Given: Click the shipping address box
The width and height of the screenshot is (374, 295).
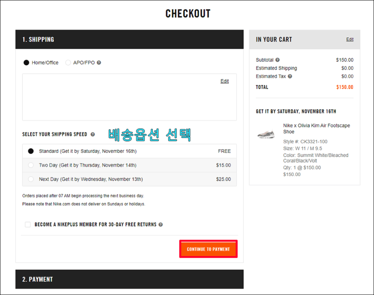Looking at the screenshot, I should coord(129,97).
